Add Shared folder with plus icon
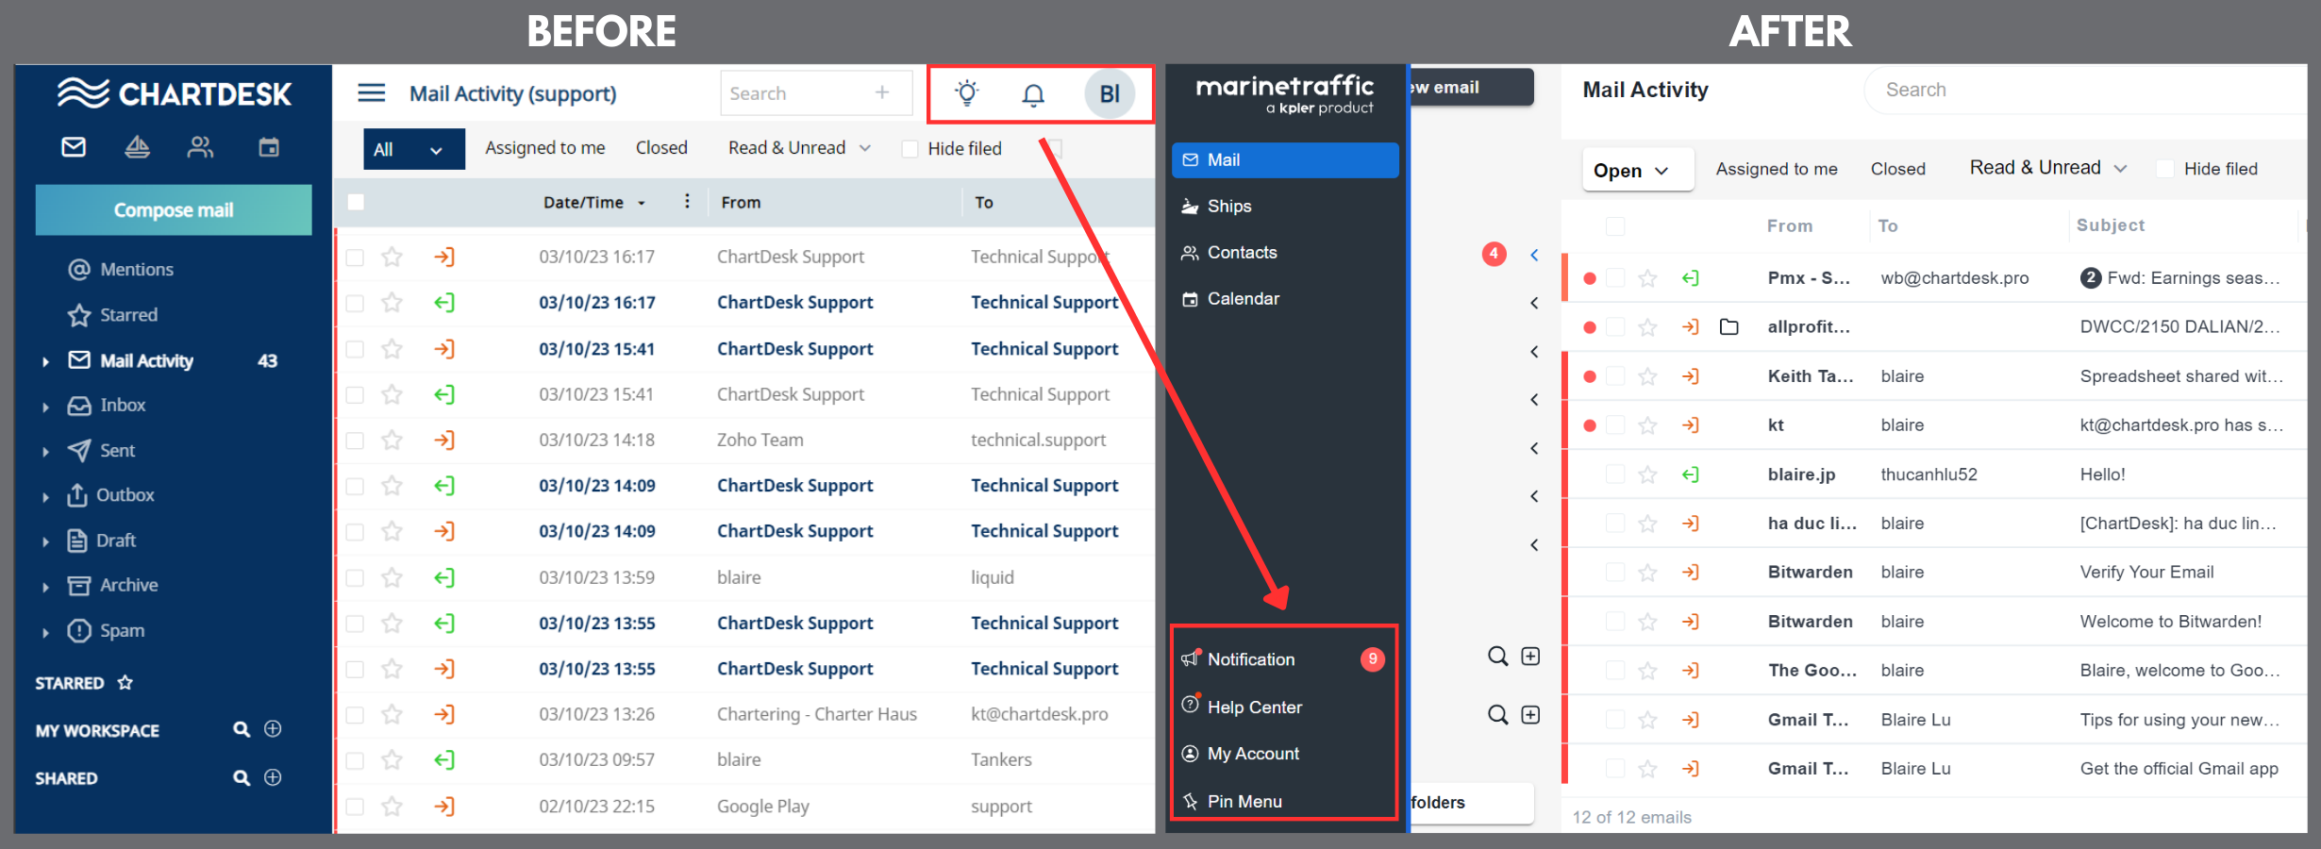Image resolution: width=2321 pixels, height=849 pixels. [273, 777]
